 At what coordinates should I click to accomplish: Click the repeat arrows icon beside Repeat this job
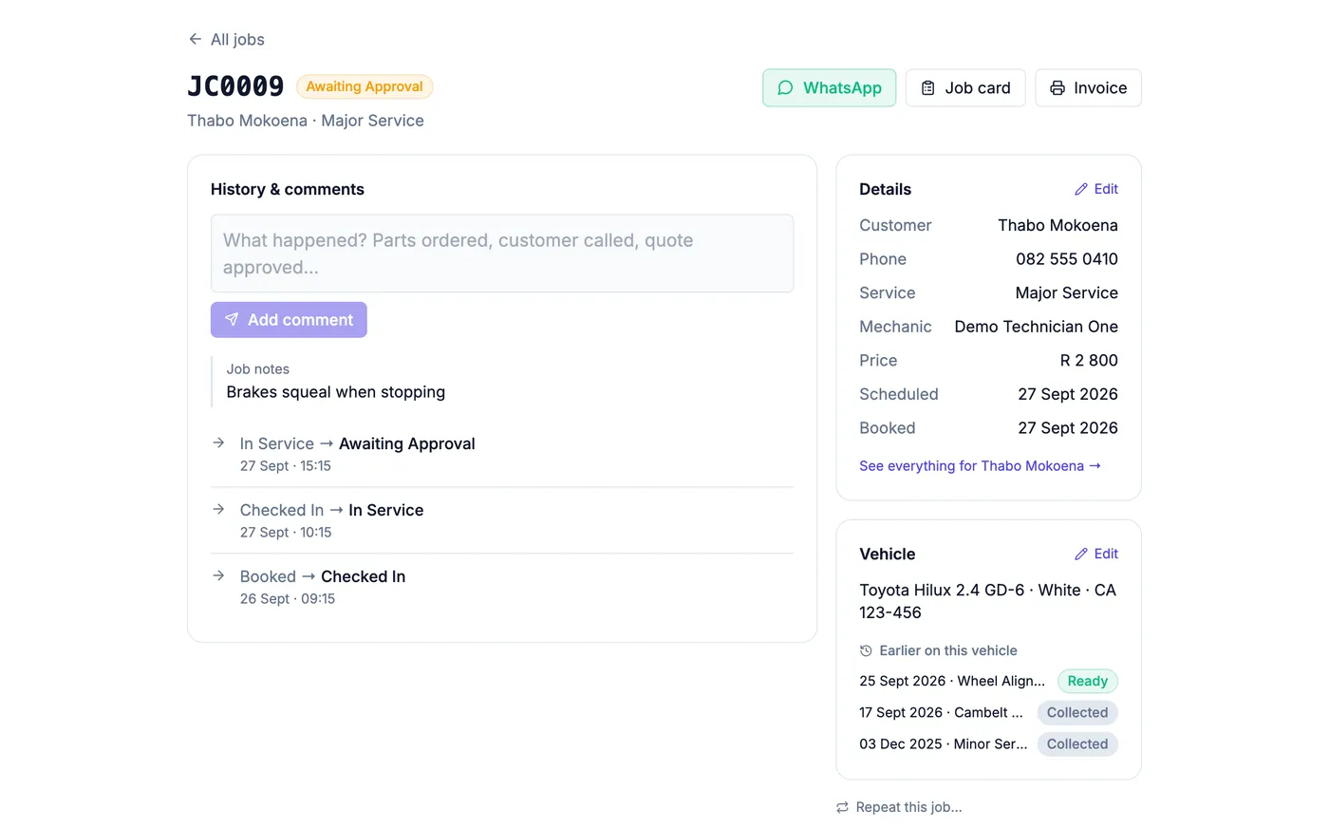842,807
